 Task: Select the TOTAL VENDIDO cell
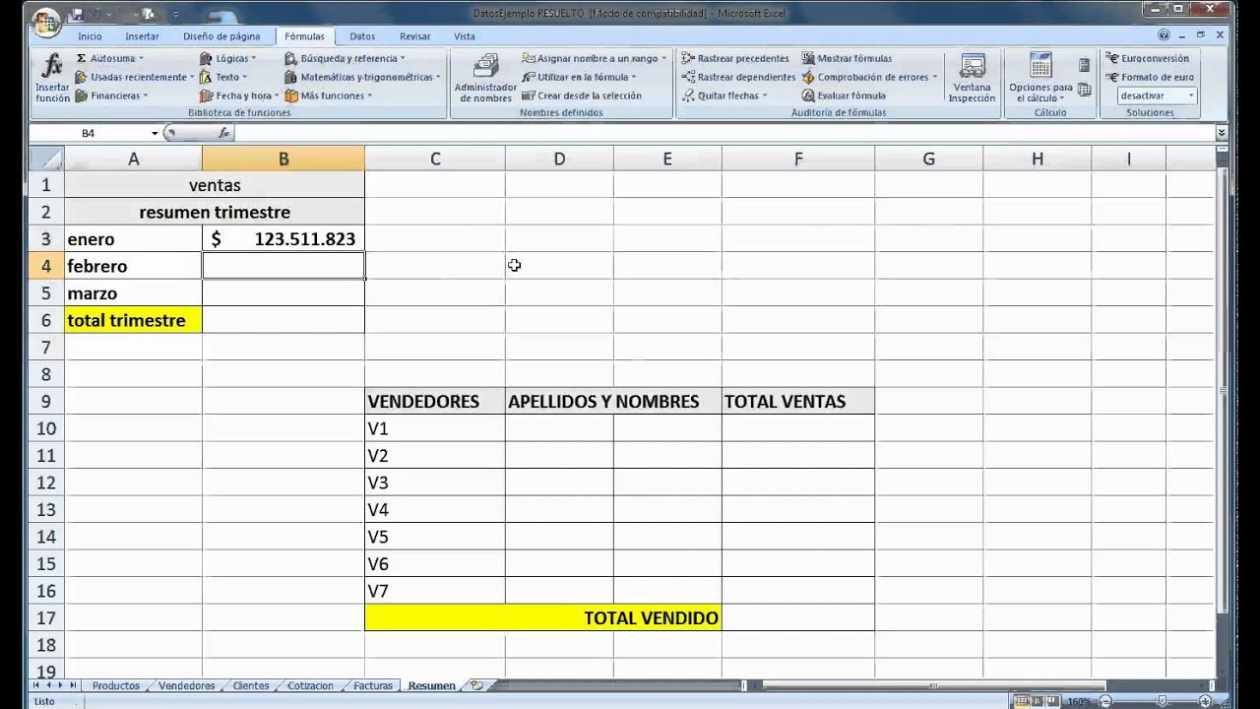point(543,617)
